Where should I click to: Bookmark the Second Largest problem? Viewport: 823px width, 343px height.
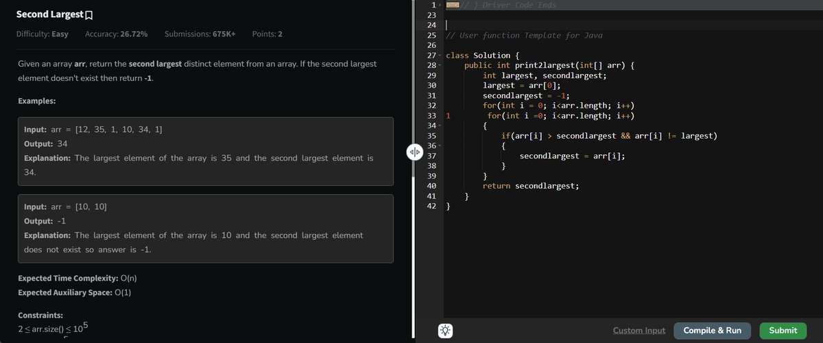point(89,15)
